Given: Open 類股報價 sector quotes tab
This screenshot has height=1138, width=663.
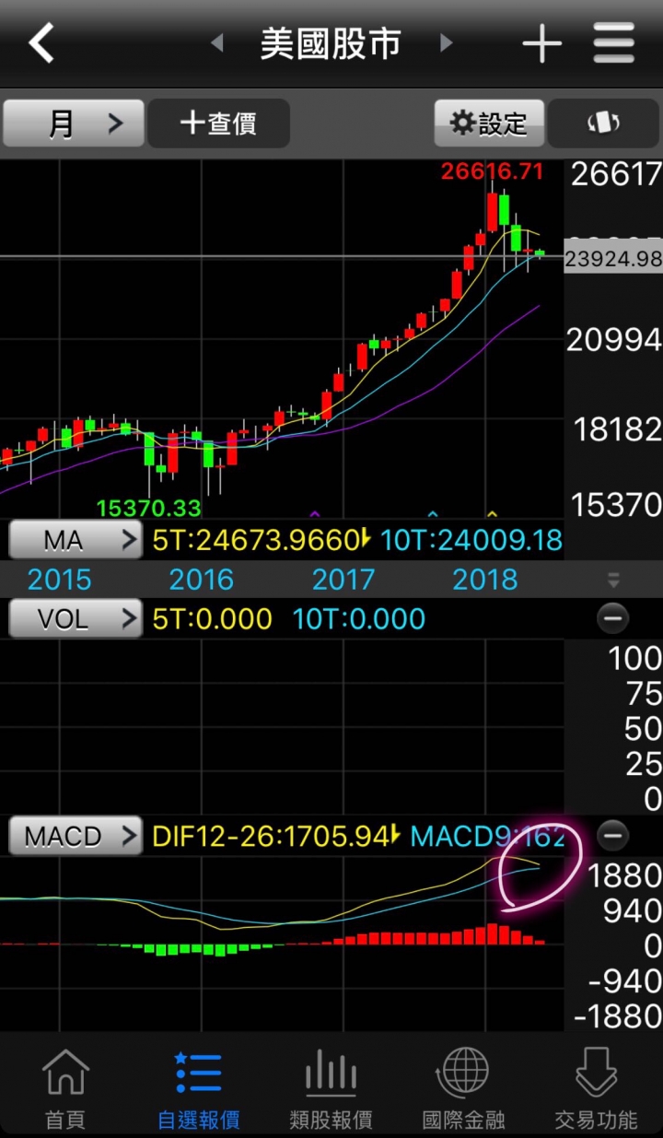Looking at the screenshot, I should (x=331, y=1088).
